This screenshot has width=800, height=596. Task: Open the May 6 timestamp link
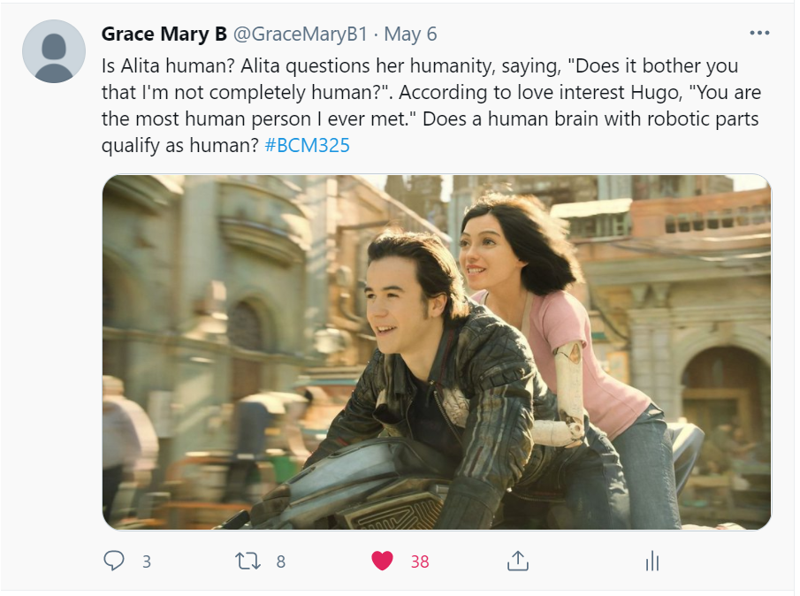(x=410, y=34)
